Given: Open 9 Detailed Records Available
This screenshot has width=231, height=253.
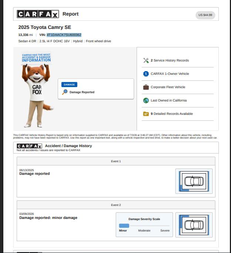Looking at the screenshot, I should point(172,114).
